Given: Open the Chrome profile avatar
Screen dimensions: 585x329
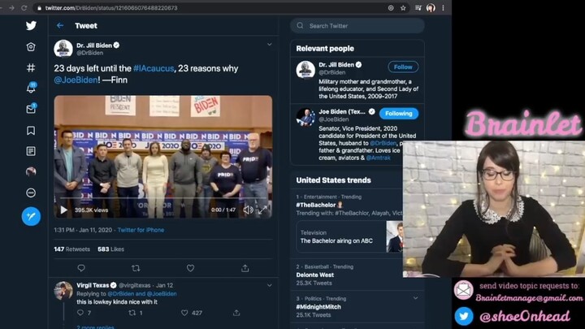Looking at the screenshot, I should point(431,8).
